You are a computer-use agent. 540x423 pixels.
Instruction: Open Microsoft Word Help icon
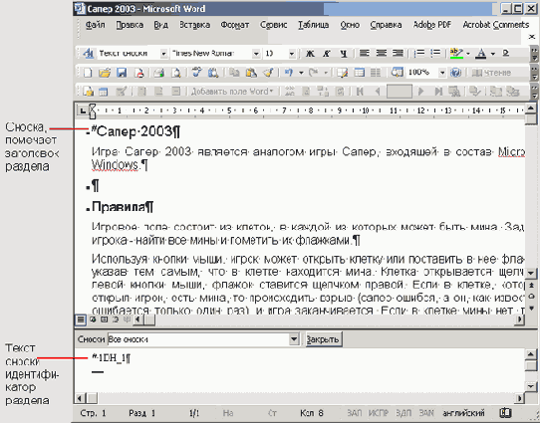pos(455,73)
